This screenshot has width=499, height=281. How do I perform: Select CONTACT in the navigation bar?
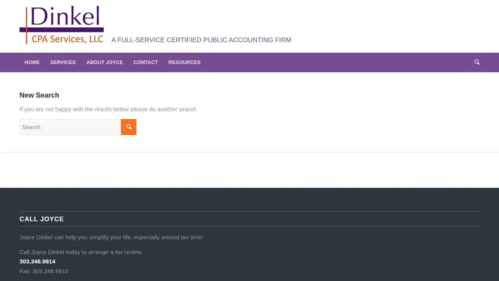(145, 62)
